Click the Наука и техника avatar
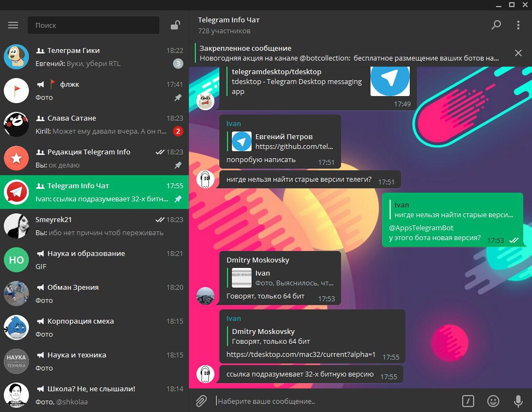The image size is (532, 412). (16, 361)
